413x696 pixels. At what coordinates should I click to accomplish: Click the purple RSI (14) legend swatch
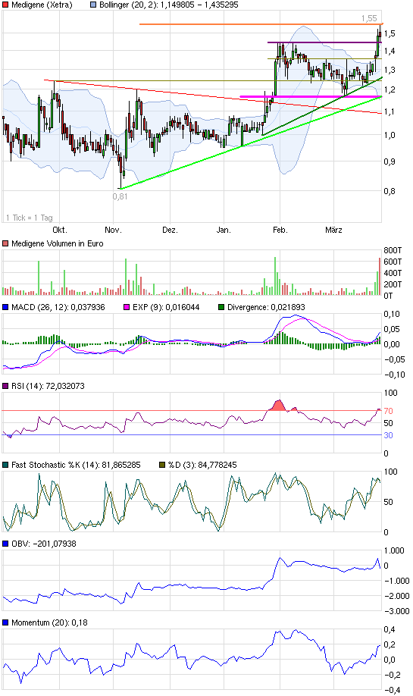pos(5,386)
